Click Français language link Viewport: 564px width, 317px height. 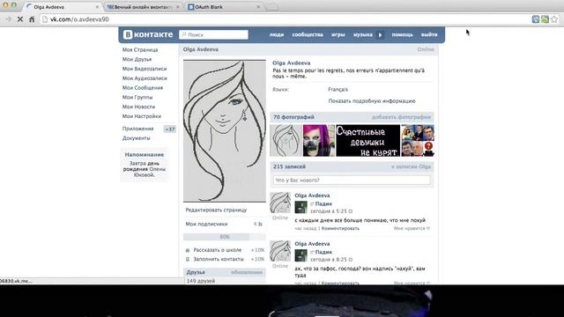click(x=338, y=90)
